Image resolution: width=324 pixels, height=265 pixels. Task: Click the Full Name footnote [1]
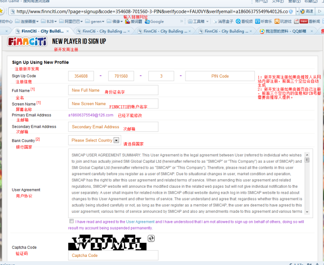[x=33, y=89]
